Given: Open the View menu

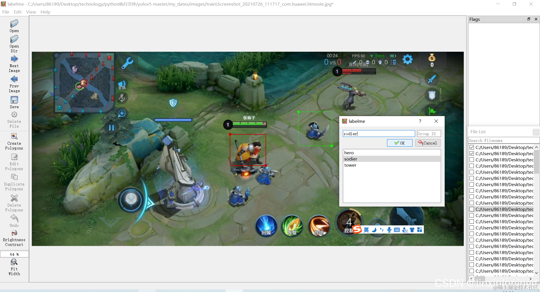Looking at the screenshot, I should (31, 12).
